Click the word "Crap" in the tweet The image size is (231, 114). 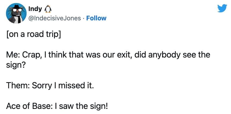point(31,55)
